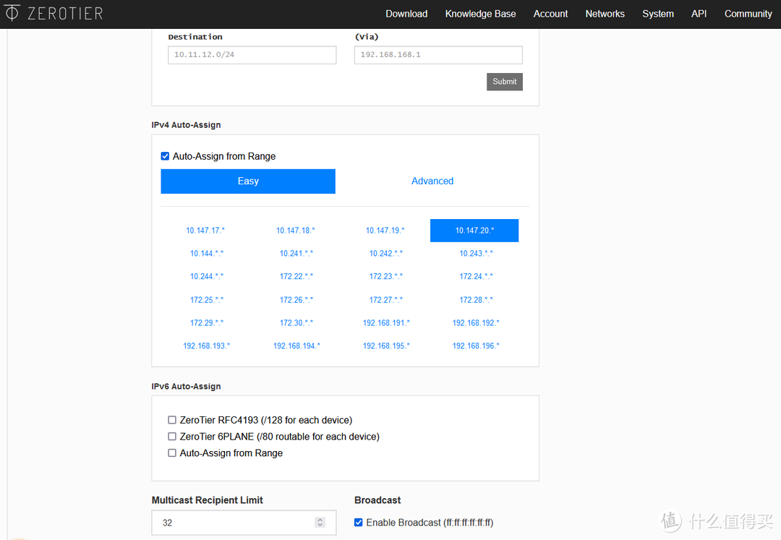The width and height of the screenshot is (781, 540).
Task: Open the Download menu item
Action: pyautogui.click(x=406, y=14)
